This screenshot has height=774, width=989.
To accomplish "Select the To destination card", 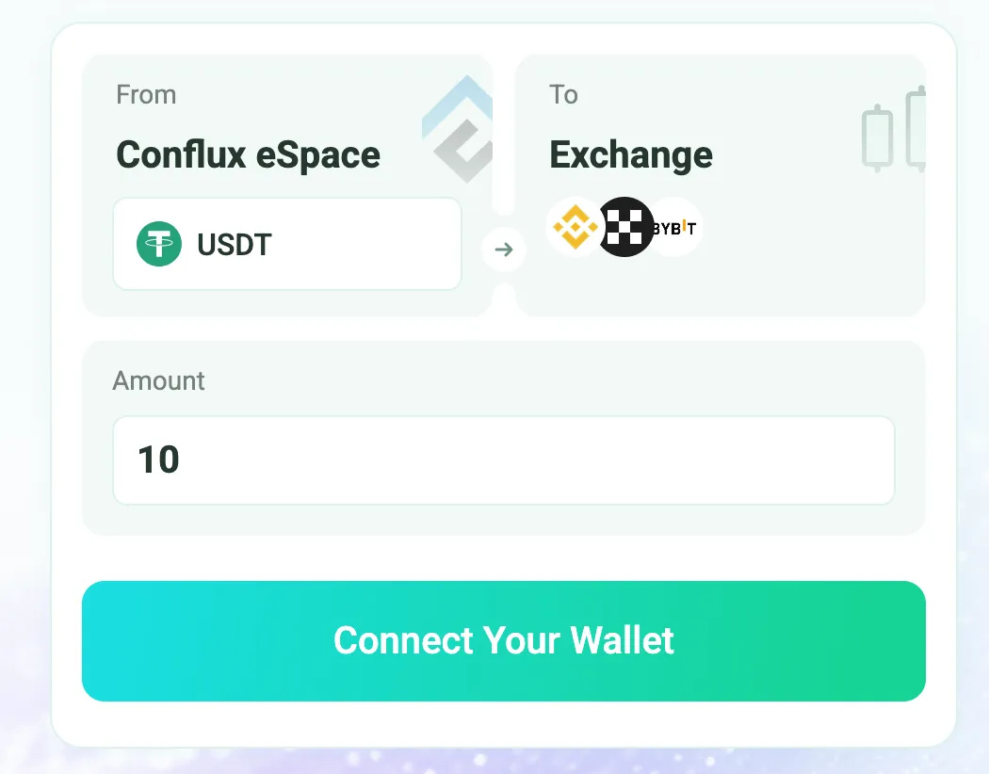I will coord(721,185).
